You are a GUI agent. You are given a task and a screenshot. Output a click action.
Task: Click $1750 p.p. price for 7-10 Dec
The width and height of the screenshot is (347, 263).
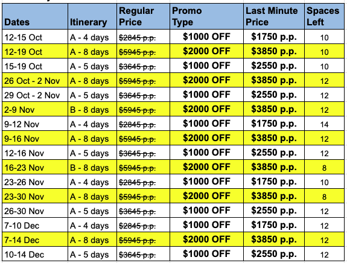click(274, 225)
